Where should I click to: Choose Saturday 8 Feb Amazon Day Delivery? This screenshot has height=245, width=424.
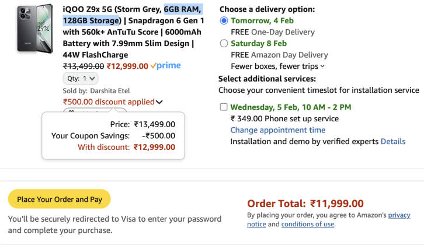pos(224,43)
